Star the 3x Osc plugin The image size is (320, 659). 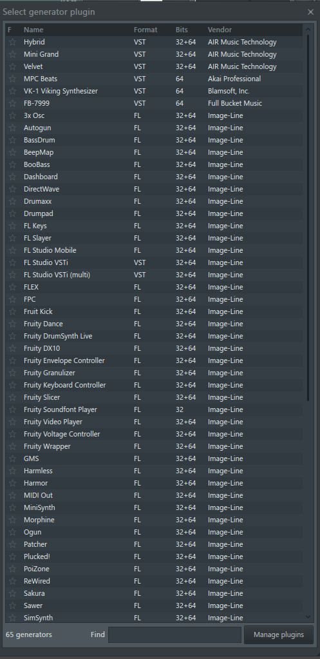pyautogui.click(x=13, y=115)
